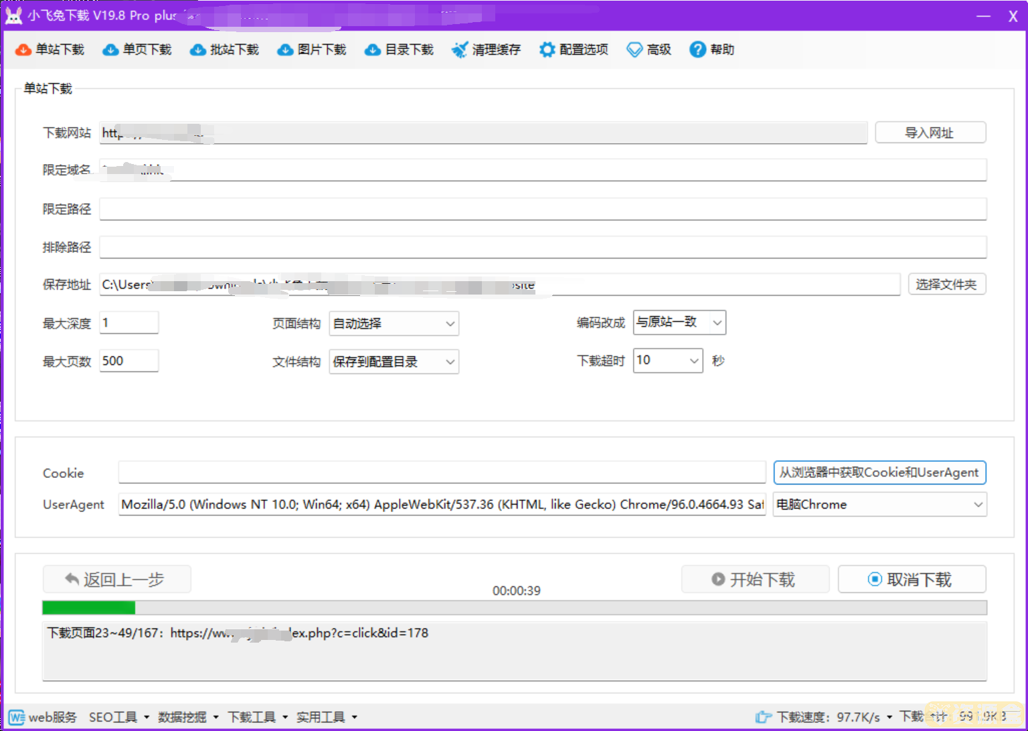Open the 数据挖掘 menu
The height and width of the screenshot is (731, 1028).
click(x=188, y=717)
